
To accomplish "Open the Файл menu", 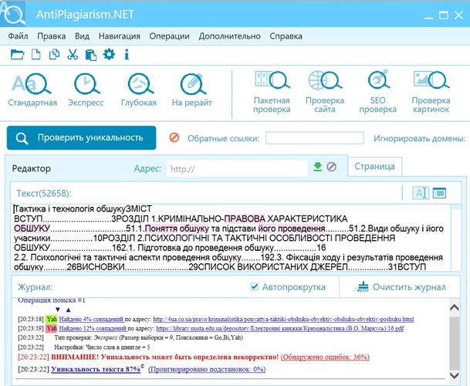I will (18, 36).
